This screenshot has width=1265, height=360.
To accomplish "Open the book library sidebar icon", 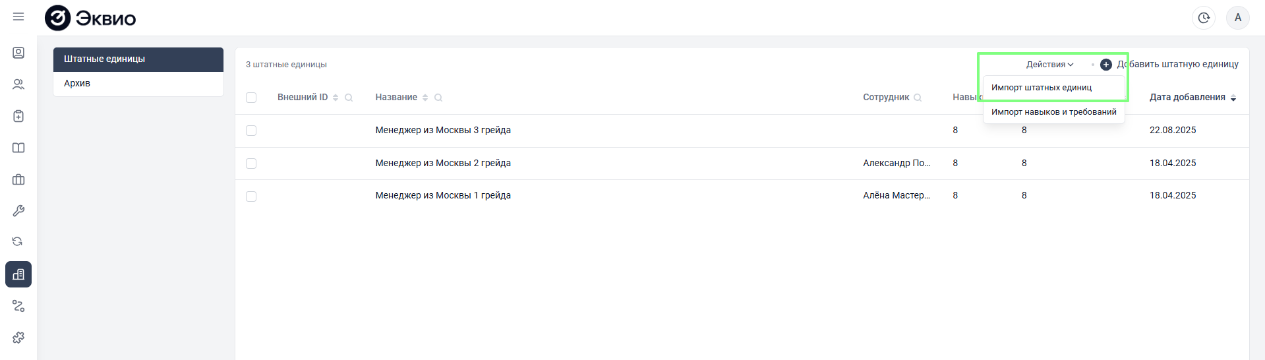I will (18, 148).
